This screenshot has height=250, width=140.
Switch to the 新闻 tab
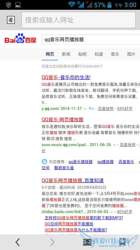66,54
